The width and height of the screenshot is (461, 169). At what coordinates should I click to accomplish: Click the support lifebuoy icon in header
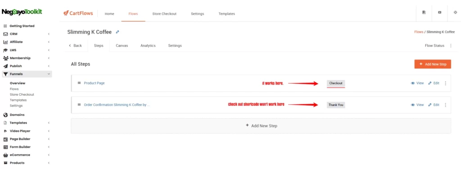point(456,13)
